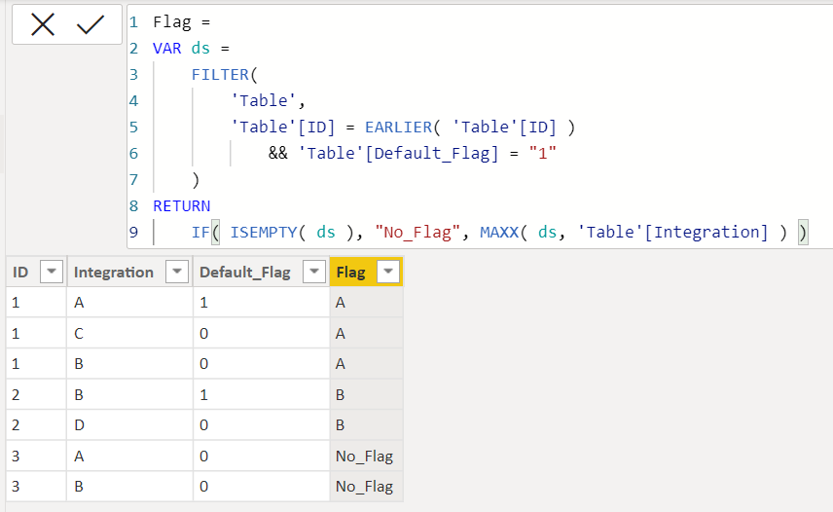Viewport: 833px width, 512px height.
Task: Select Integration cell D in ID 2 row
Action: click(x=129, y=425)
